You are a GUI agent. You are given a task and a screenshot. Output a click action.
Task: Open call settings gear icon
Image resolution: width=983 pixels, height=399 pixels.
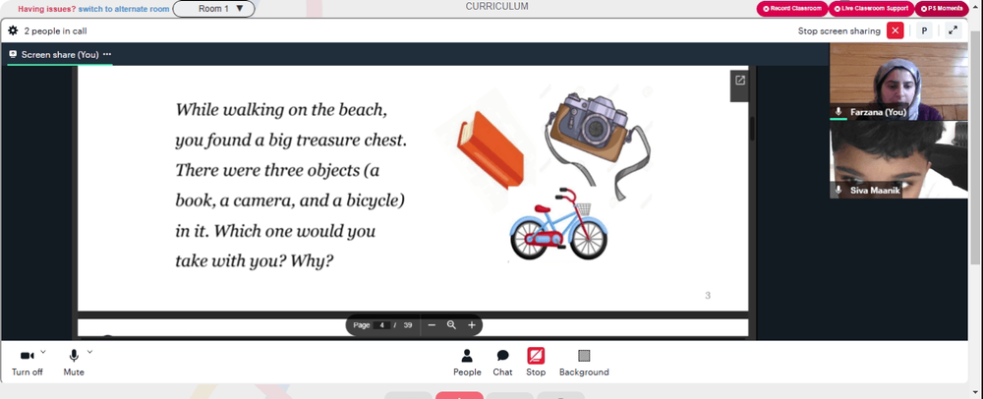coord(13,30)
